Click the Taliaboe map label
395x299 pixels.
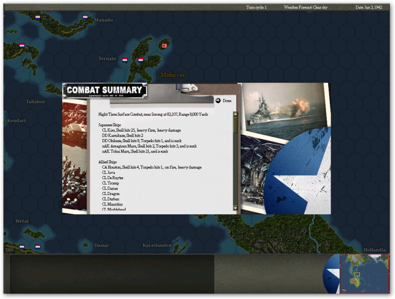pyautogui.click(x=36, y=101)
